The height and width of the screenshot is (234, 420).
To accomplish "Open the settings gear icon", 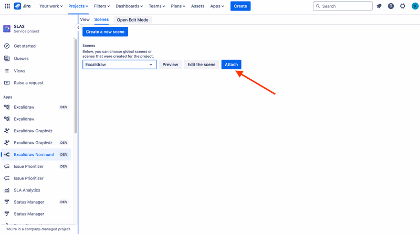I will tap(403, 6).
